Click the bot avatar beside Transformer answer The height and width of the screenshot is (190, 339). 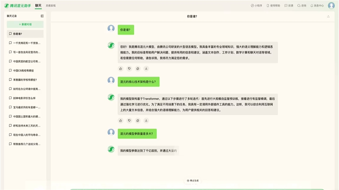(111, 98)
